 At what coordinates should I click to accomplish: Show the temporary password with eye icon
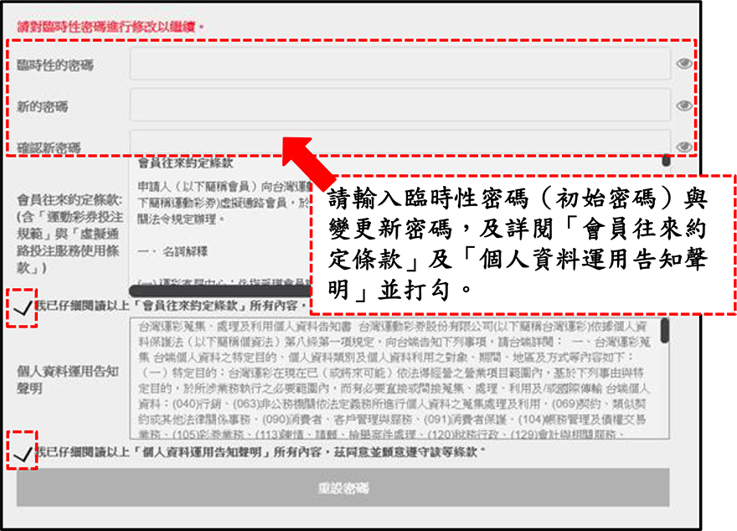coord(684,64)
